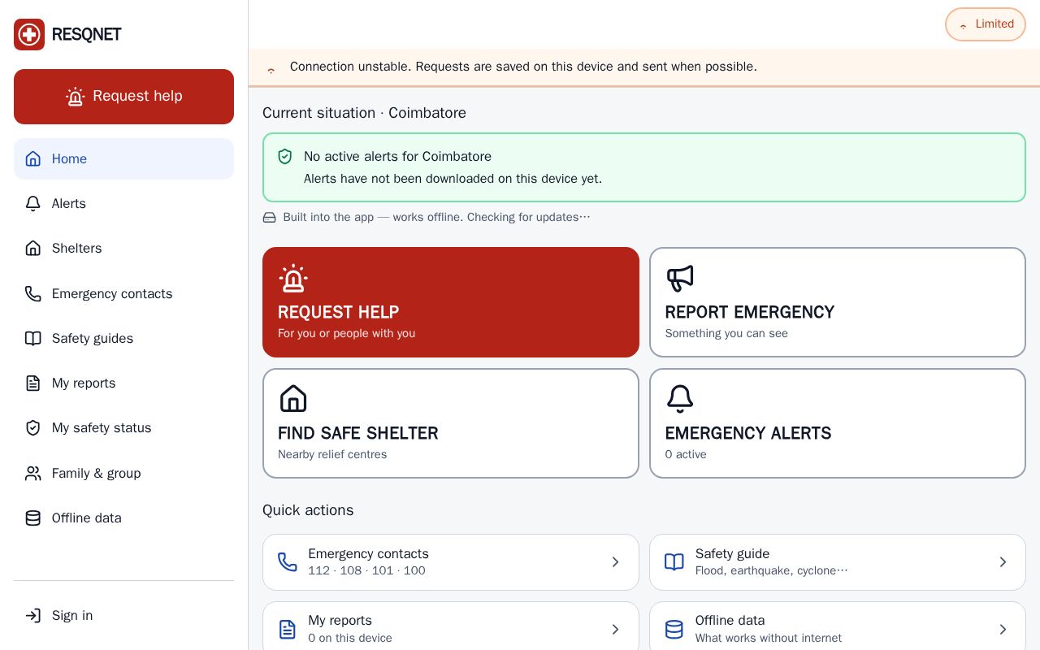The width and height of the screenshot is (1040, 650).
Task: Open the REPORT EMERGENCY card
Action: (838, 302)
